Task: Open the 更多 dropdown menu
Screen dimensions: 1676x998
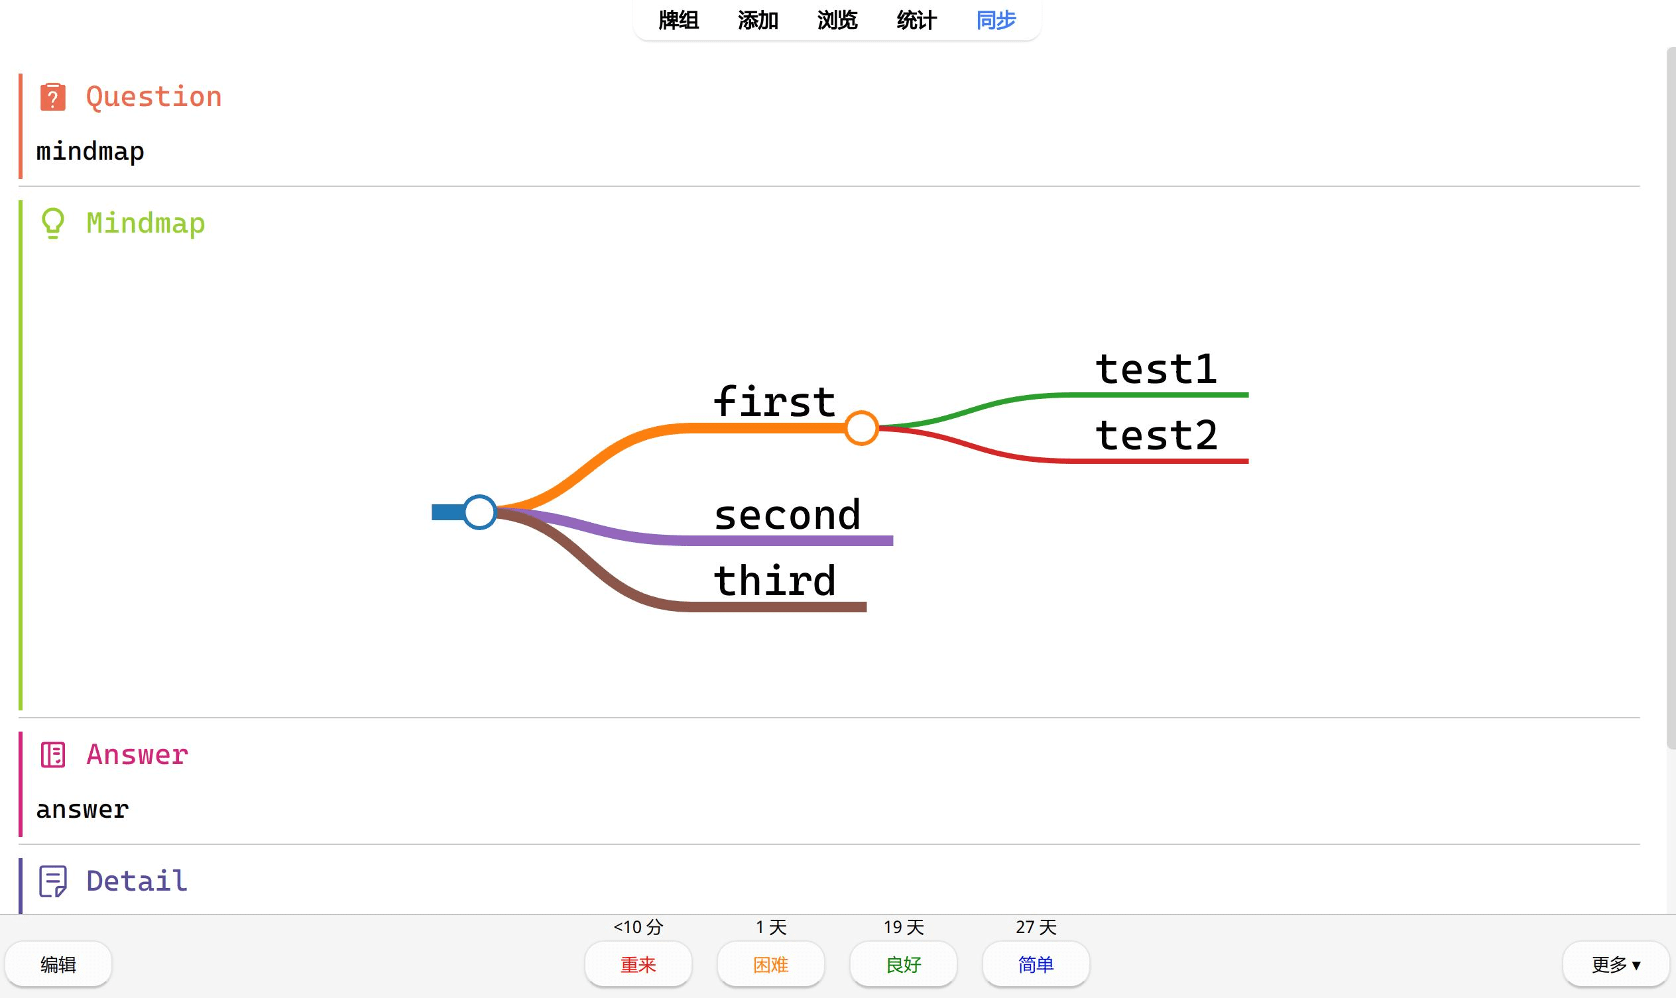Action: (x=1616, y=964)
